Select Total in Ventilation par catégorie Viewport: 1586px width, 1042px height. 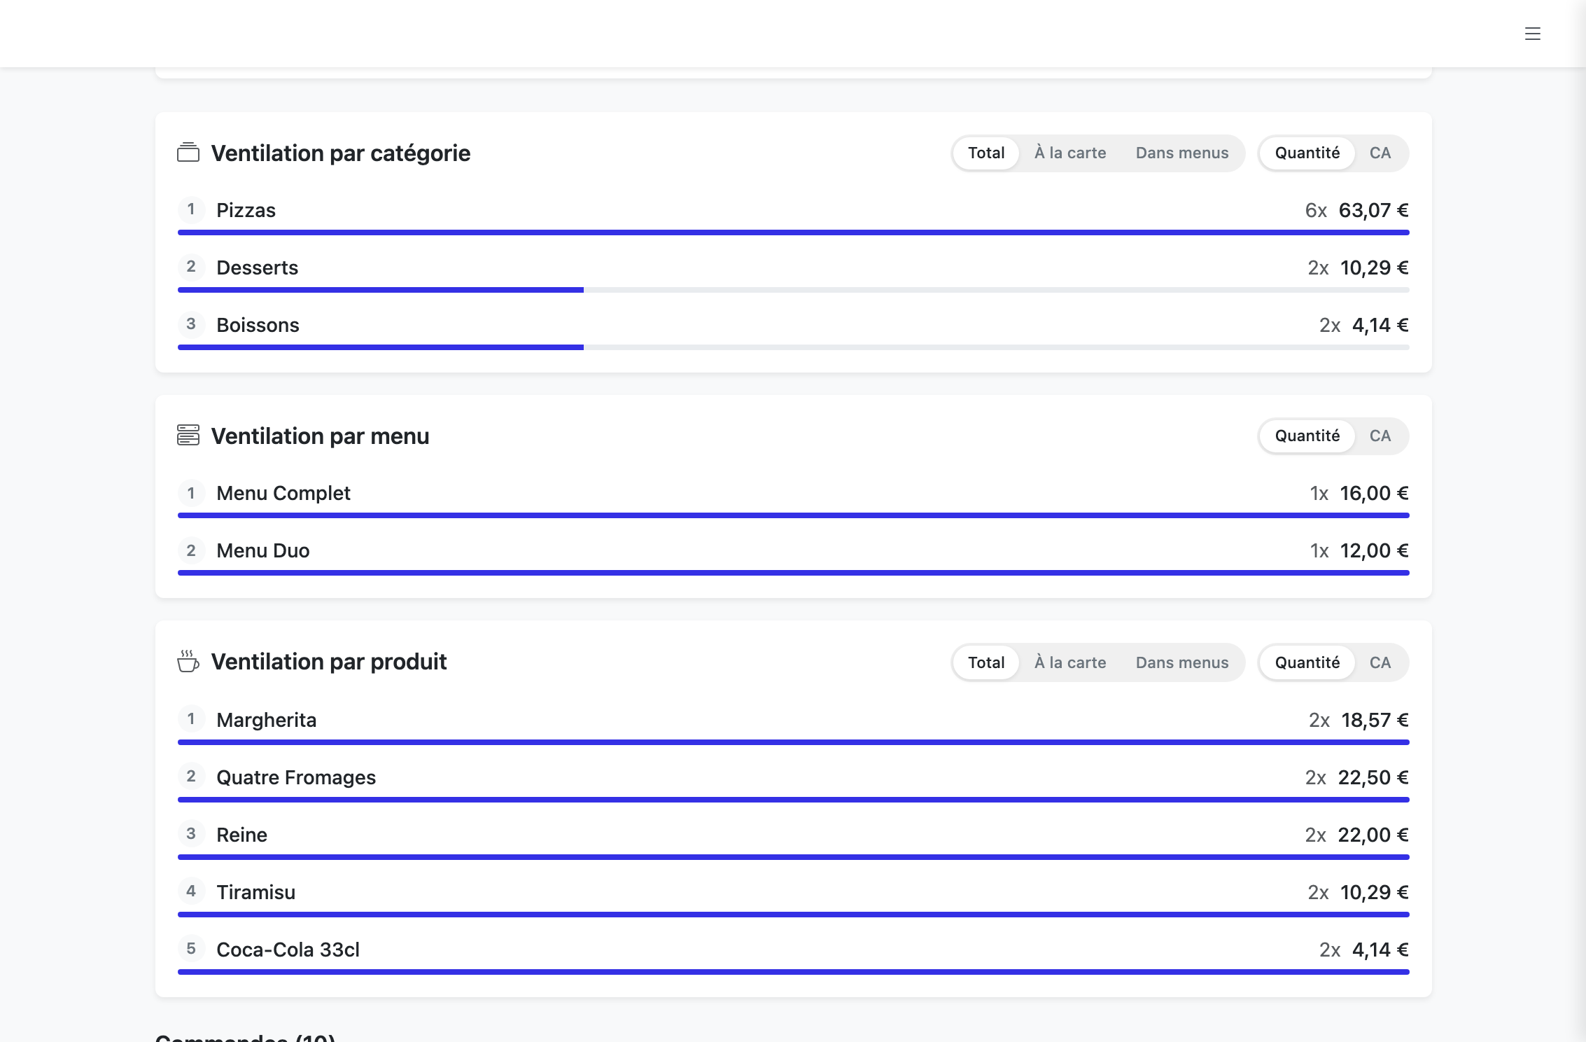pyautogui.click(x=986, y=153)
